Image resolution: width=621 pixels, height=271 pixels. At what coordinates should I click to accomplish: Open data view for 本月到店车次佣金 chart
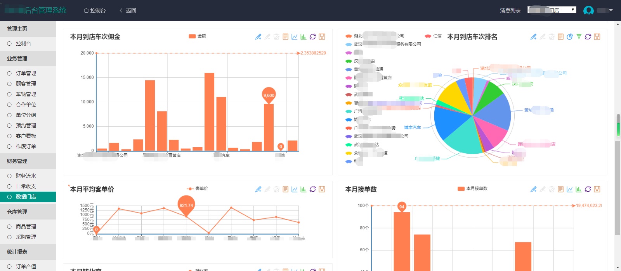click(x=285, y=37)
